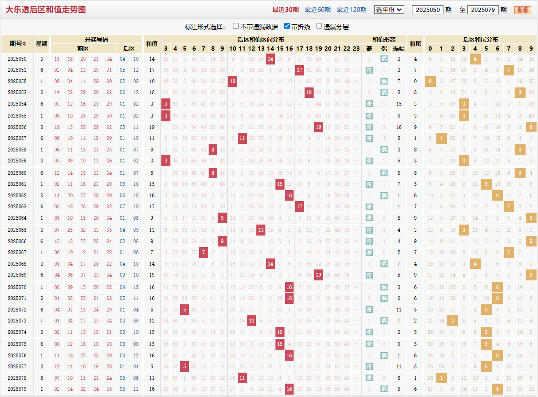Click the 开奖号码 column header
Screen dimensions: 538x397
[96, 39]
